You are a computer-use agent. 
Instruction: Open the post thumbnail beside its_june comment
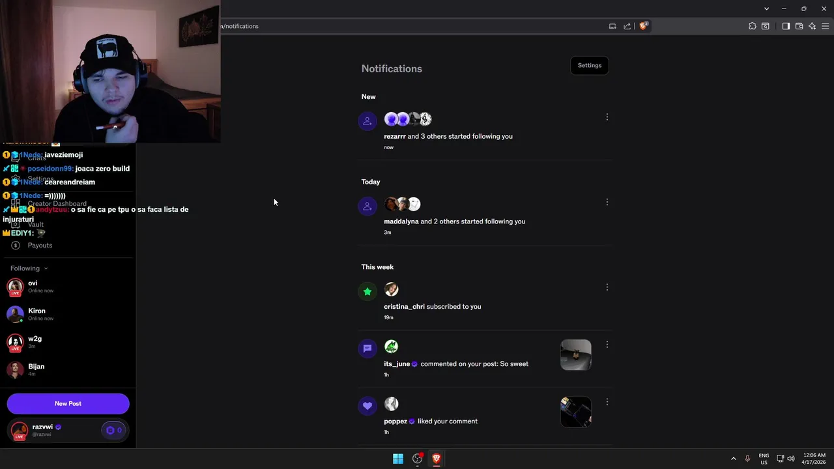point(576,355)
